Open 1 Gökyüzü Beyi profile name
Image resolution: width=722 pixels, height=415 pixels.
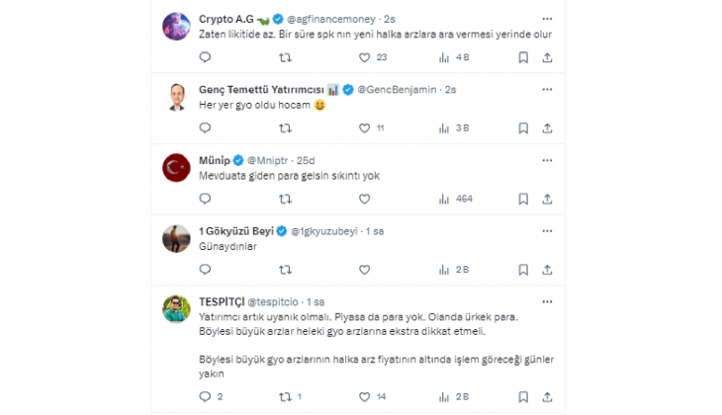[235, 230]
